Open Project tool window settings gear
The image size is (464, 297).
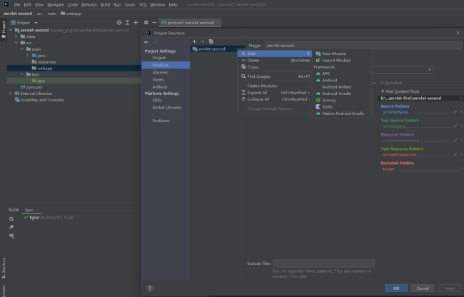coord(145,23)
